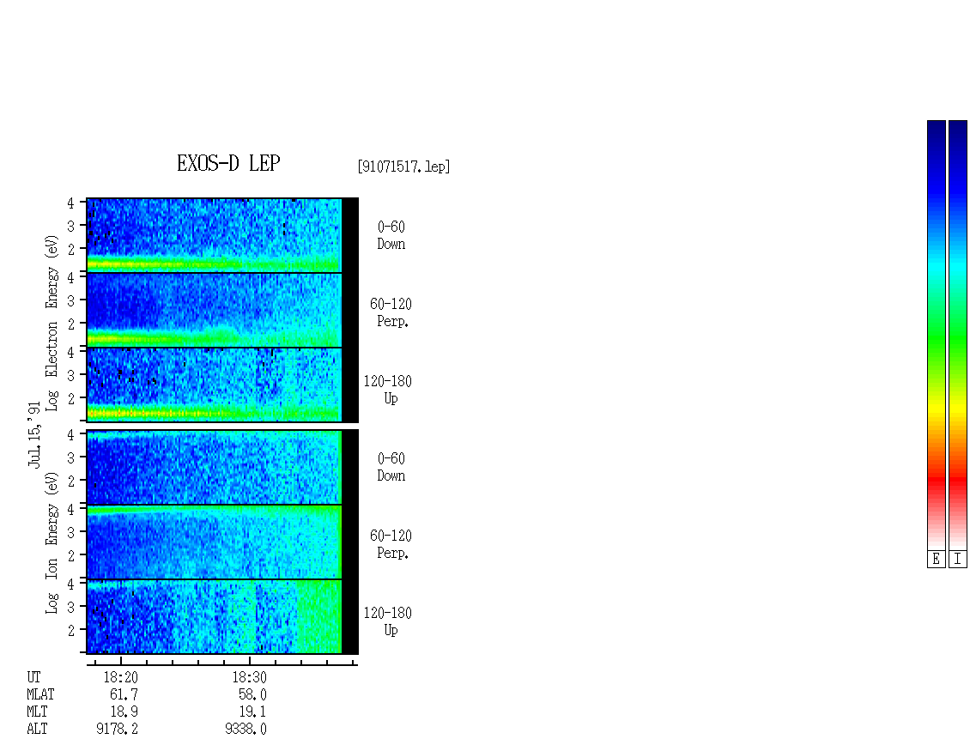Click the Jul.15,'91 date label

[x=34, y=435]
